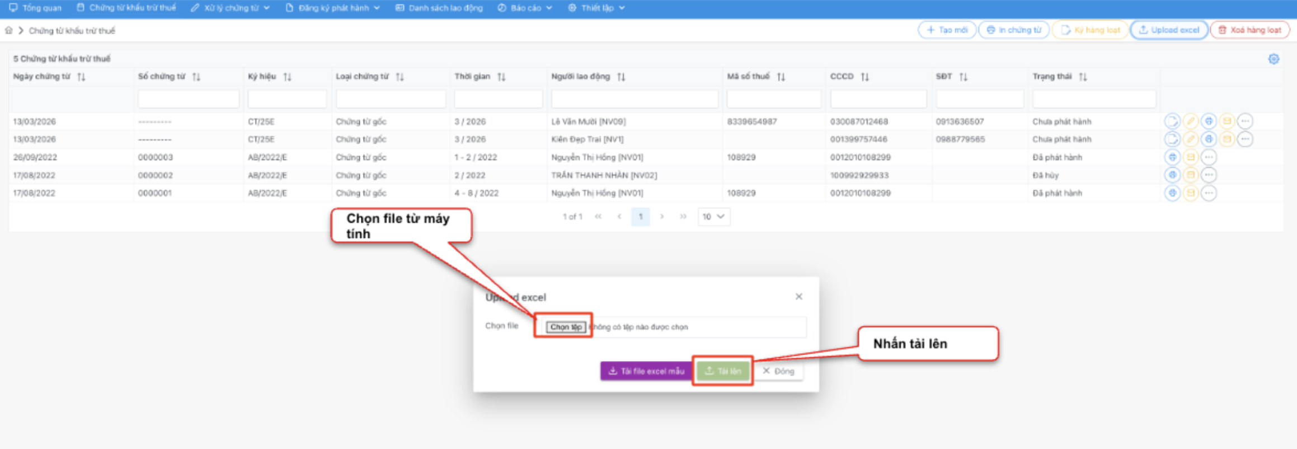Click email icon for certificate 0000003
1297x449 pixels.
tap(1190, 157)
